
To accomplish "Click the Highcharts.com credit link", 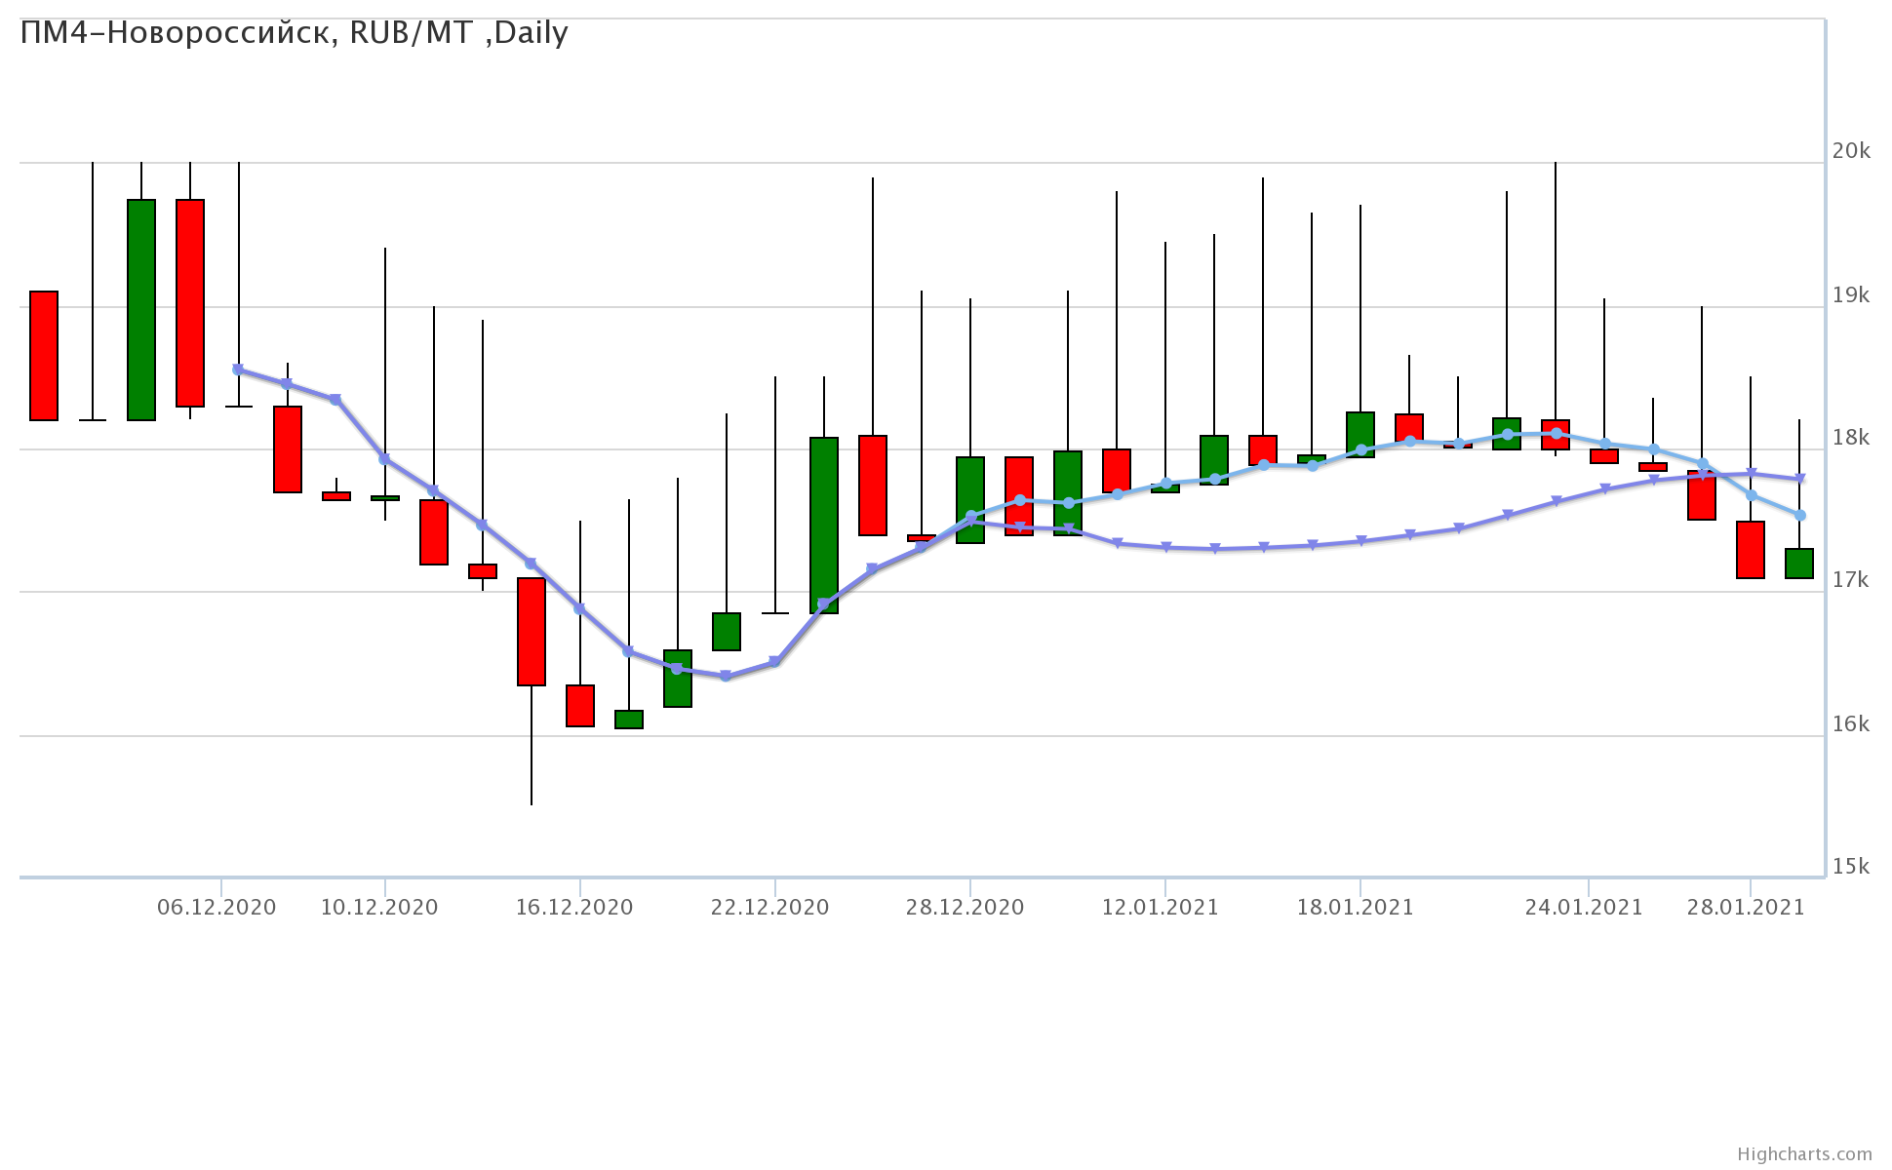I will pos(1804,1154).
